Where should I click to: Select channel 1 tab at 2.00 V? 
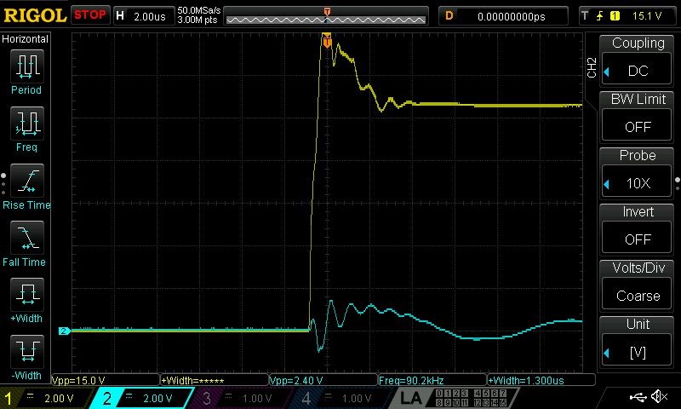[x=46, y=398]
